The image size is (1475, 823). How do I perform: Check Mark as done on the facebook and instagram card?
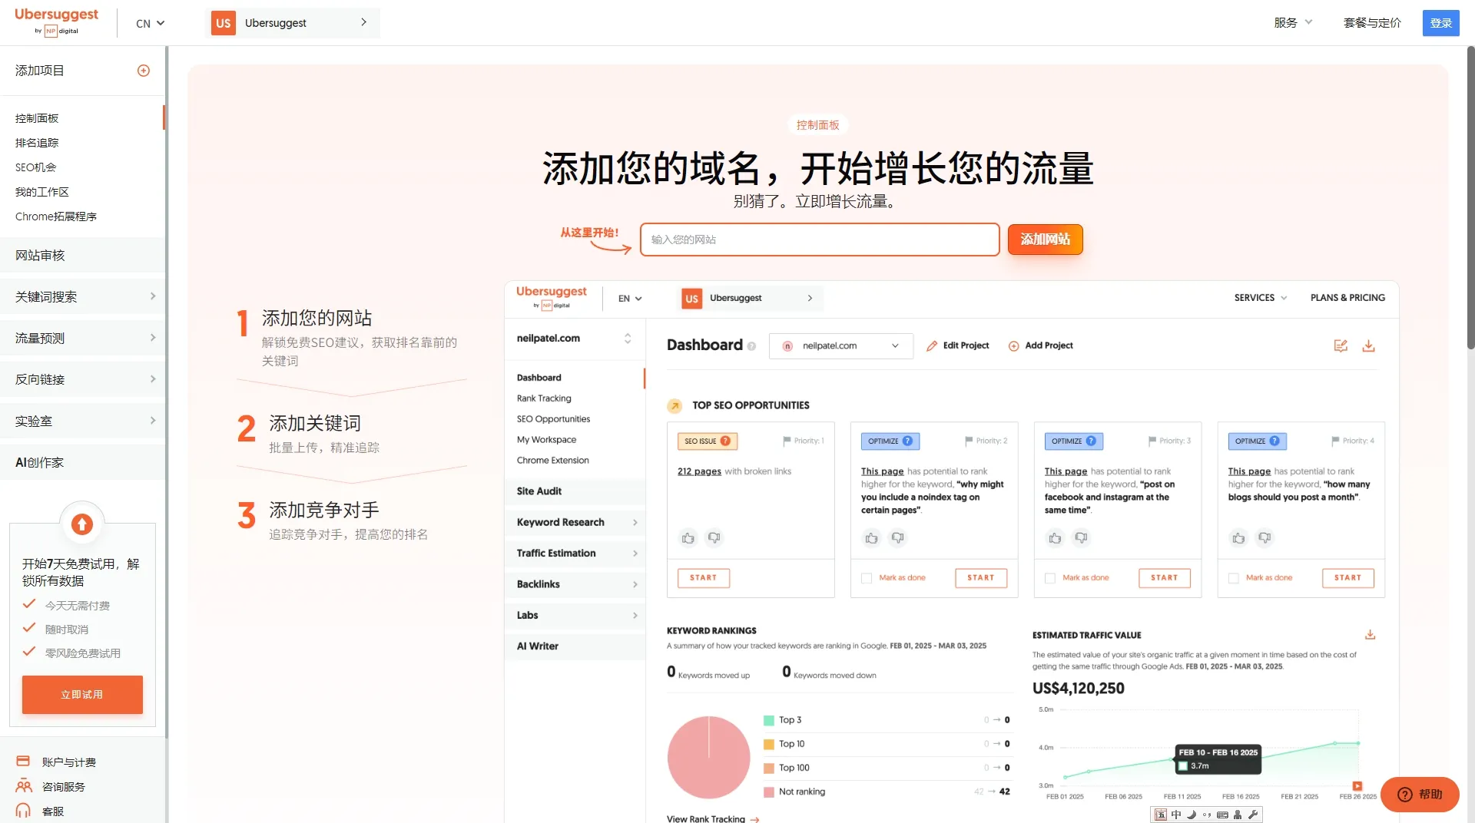pyautogui.click(x=1050, y=578)
